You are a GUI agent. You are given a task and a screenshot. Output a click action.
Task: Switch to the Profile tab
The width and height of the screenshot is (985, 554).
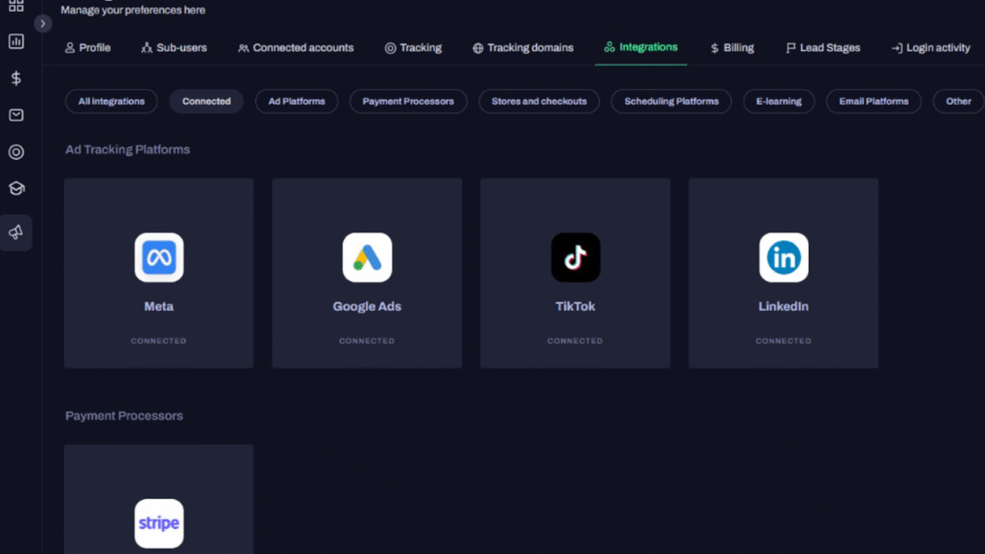pos(88,48)
